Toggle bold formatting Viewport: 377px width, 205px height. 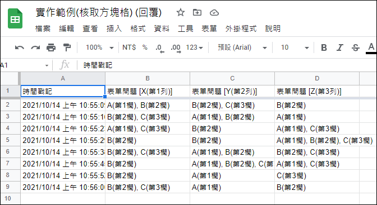click(x=324, y=47)
